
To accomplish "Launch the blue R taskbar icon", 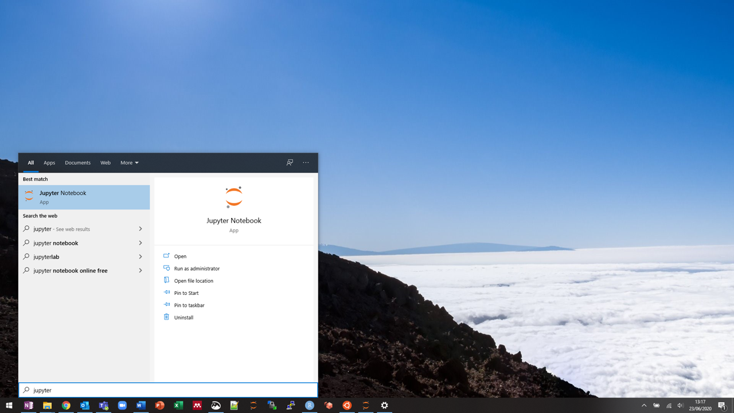I will click(x=310, y=406).
